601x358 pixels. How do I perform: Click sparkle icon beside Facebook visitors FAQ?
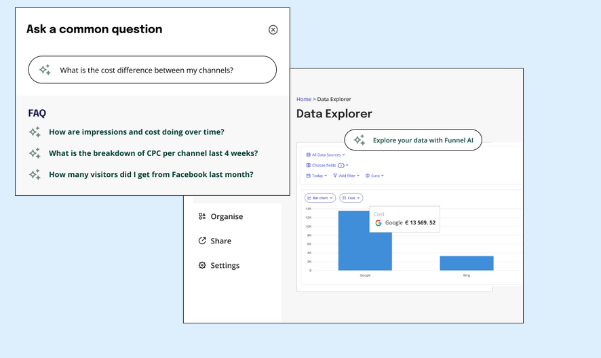point(35,174)
